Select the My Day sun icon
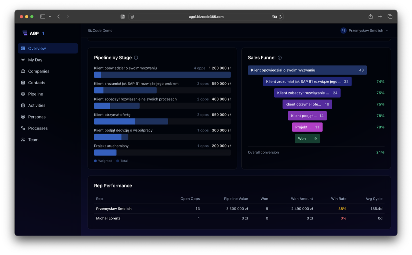412x255 pixels. pyautogui.click(x=23, y=60)
